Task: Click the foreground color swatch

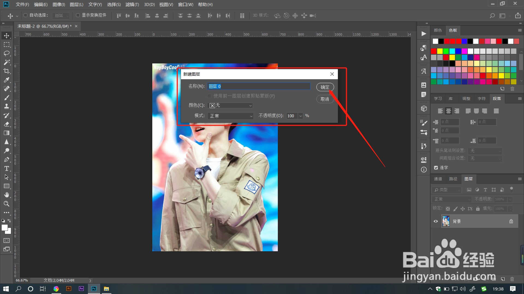Action: (x=4, y=228)
